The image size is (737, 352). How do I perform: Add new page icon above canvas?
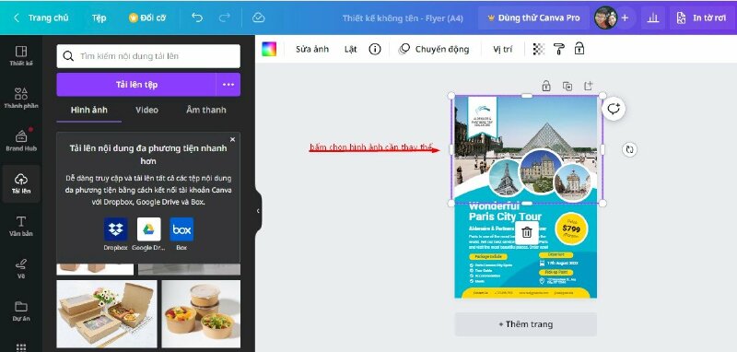pyautogui.click(x=589, y=86)
